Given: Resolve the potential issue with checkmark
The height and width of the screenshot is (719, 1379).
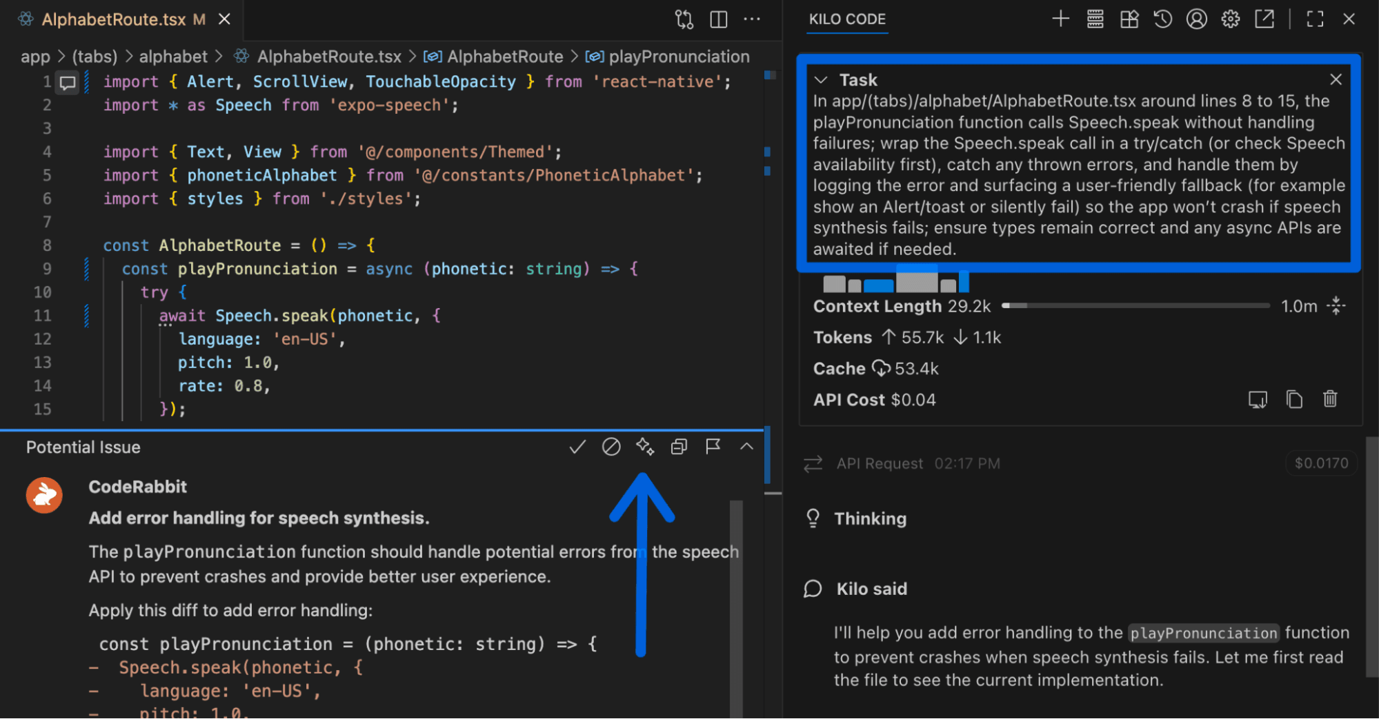Looking at the screenshot, I should (x=577, y=447).
